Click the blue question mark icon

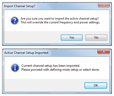pos(15,20)
